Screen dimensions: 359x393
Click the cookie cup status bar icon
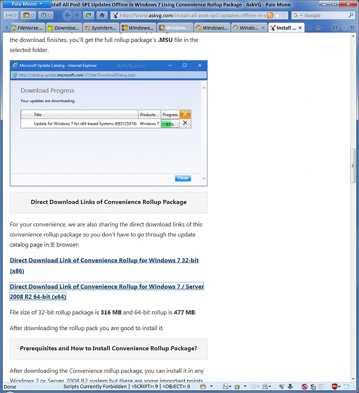[x=203, y=387]
